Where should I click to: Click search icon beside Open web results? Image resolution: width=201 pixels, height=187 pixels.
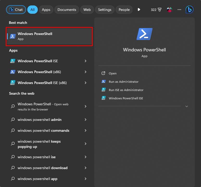click(x=13, y=106)
